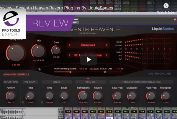Click the Max Early label
The height and width of the screenshot is (119, 177).
point(94,69)
